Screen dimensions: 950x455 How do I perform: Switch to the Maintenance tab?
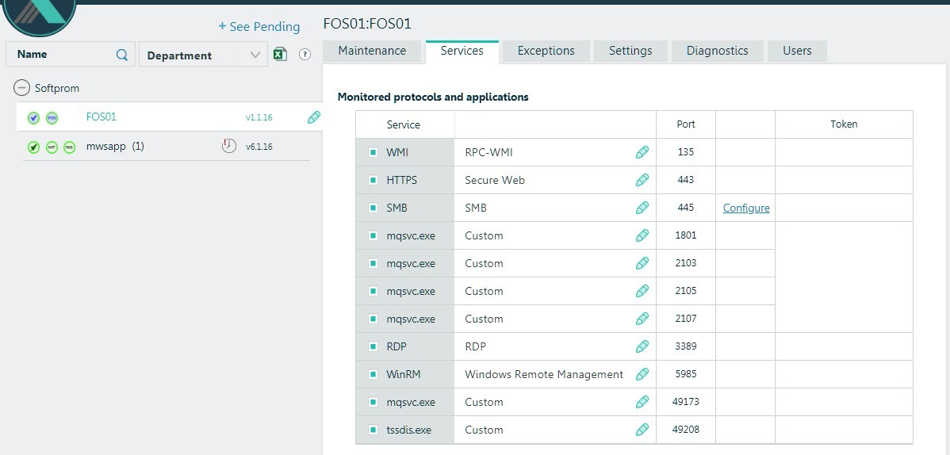(x=372, y=51)
